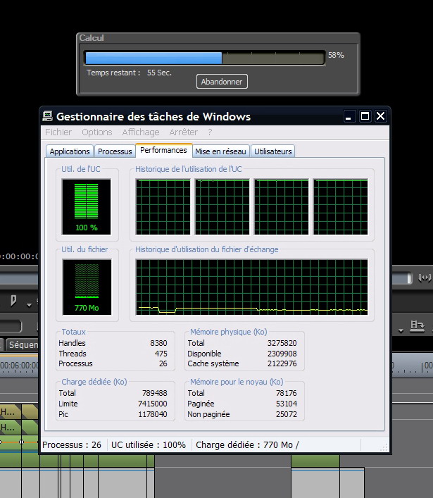Viewport: 433px width, 498px height.
Task: Click the fourth CPU history graph
Action: (x=341, y=207)
